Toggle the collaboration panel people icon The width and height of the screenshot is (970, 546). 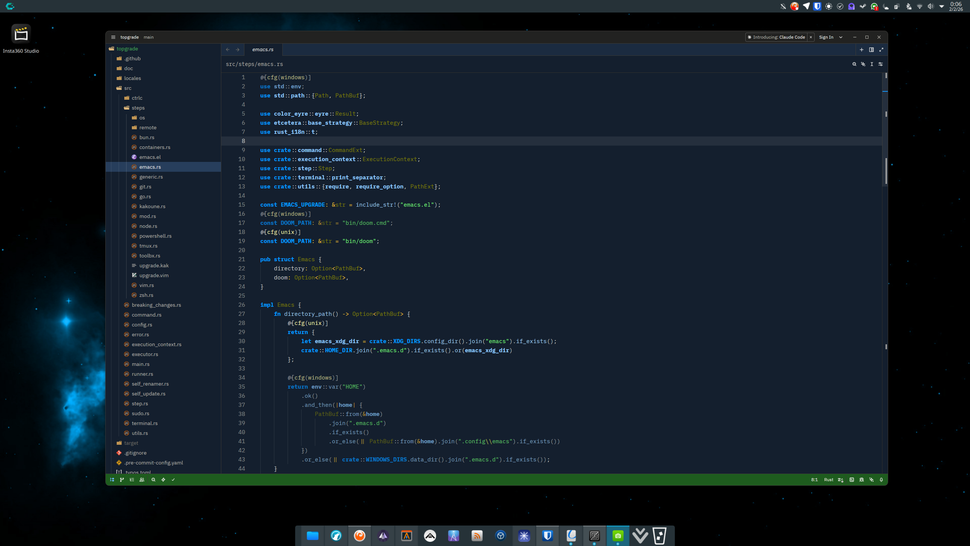tap(142, 480)
